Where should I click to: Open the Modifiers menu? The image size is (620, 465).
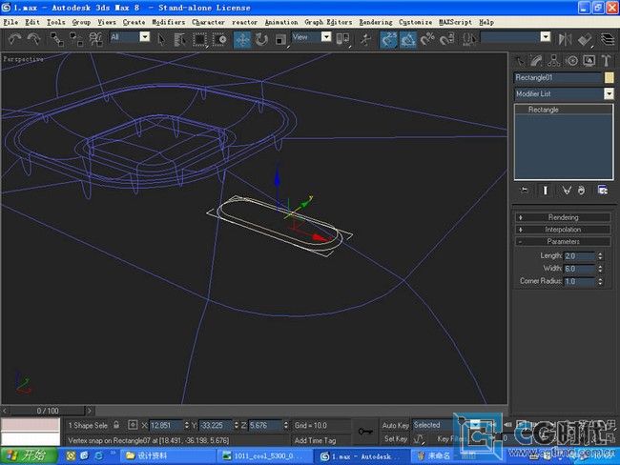click(x=169, y=22)
